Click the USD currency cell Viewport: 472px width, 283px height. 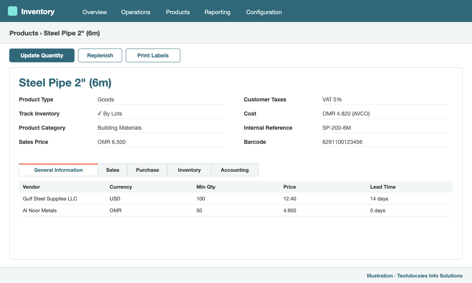pyautogui.click(x=115, y=198)
